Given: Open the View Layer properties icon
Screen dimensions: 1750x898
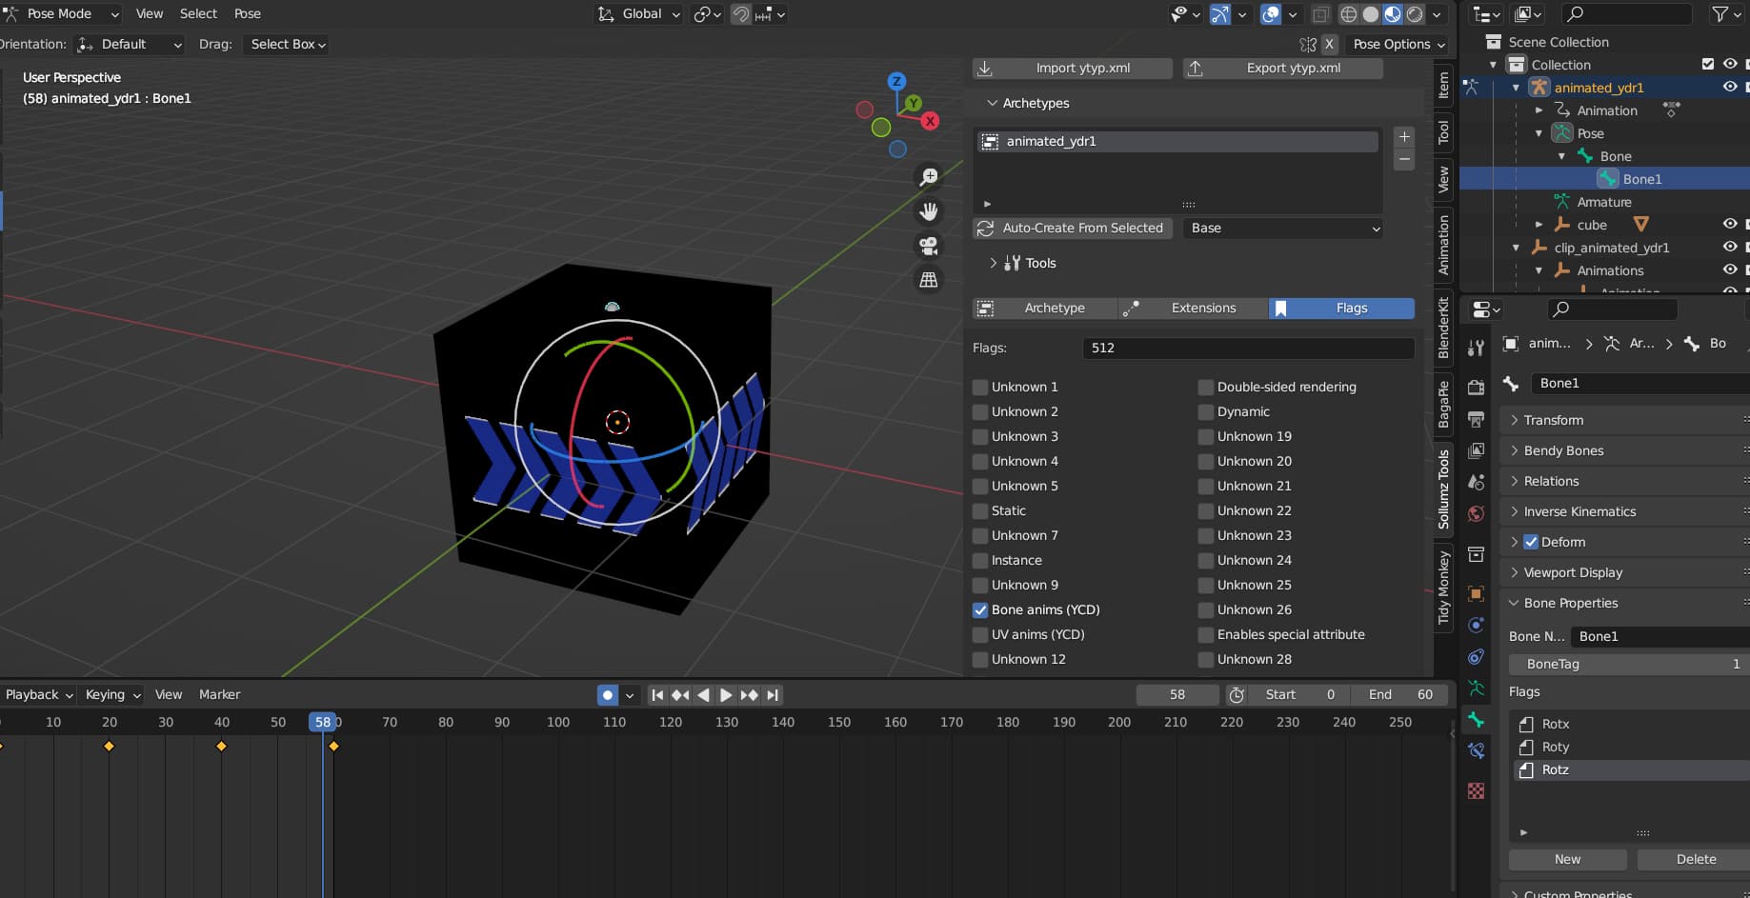Looking at the screenshot, I should [x=1476, y=450].
